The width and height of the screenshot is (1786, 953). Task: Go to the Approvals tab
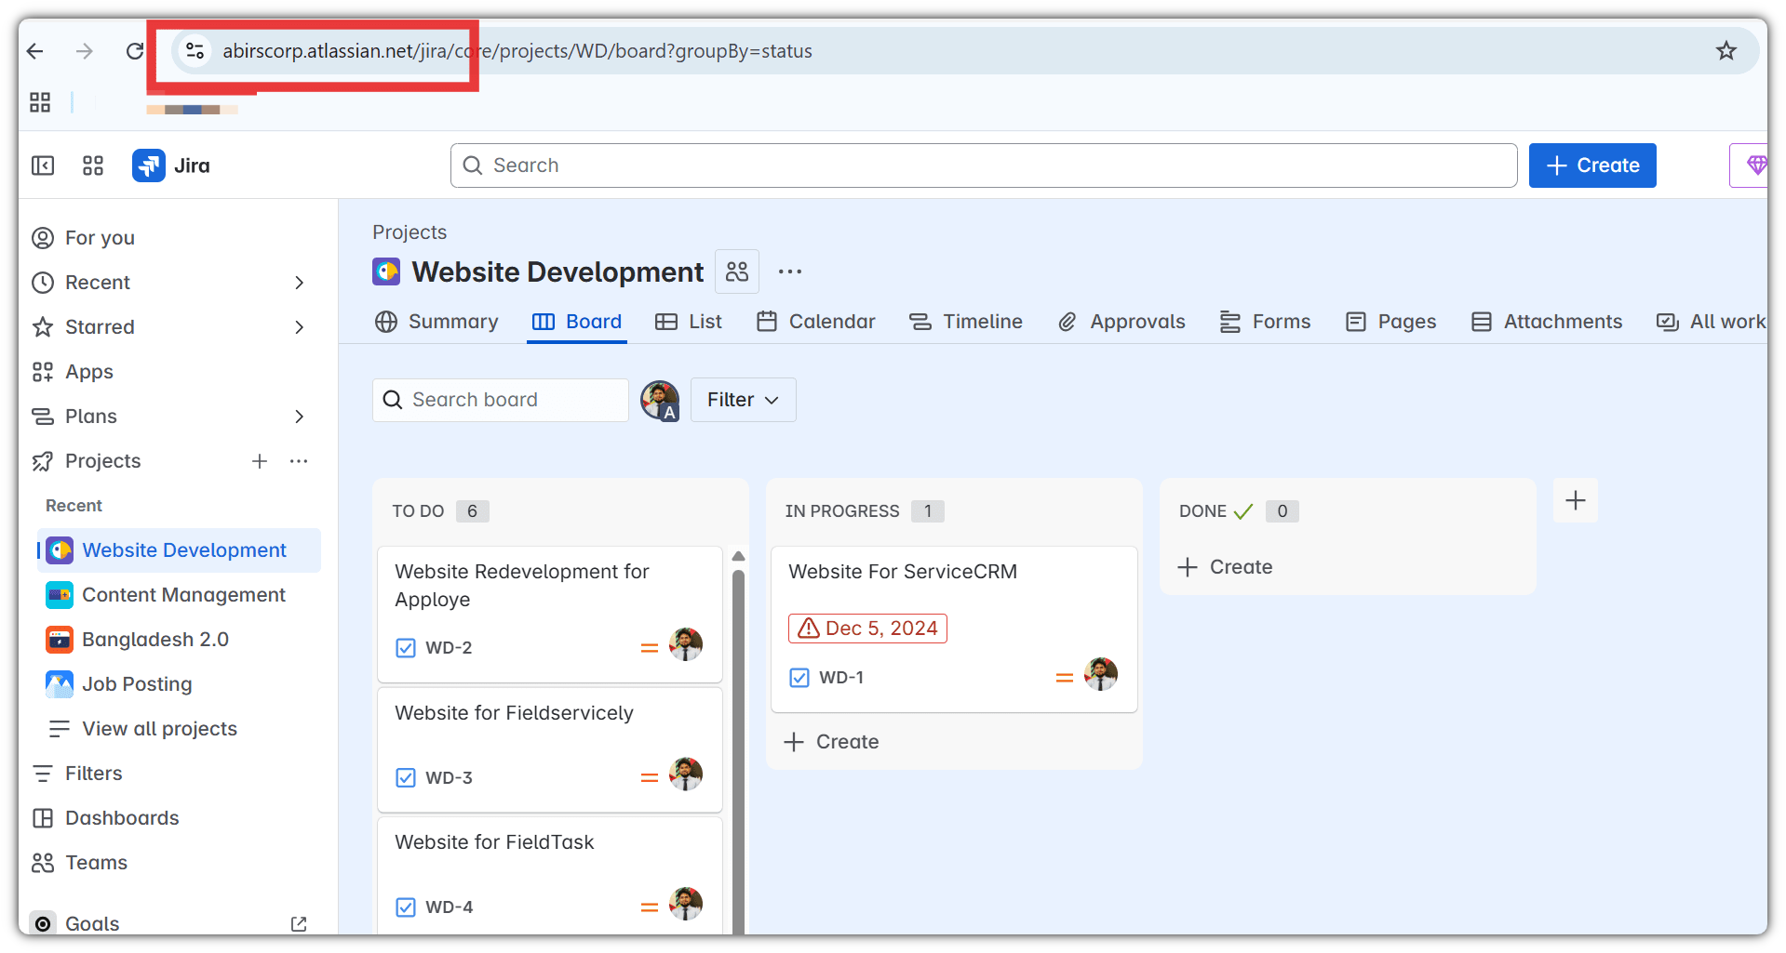(1121, 322)
